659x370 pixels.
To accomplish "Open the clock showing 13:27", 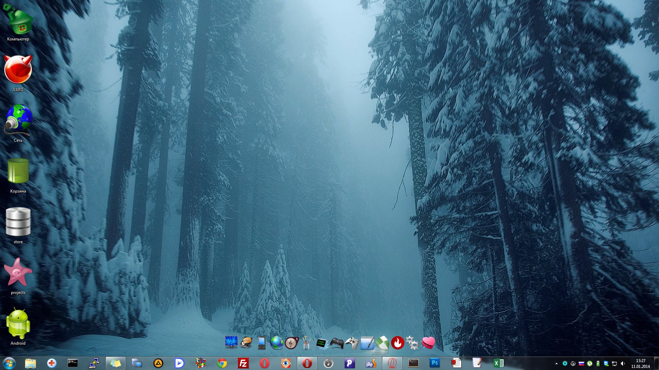I will point(640,363).
